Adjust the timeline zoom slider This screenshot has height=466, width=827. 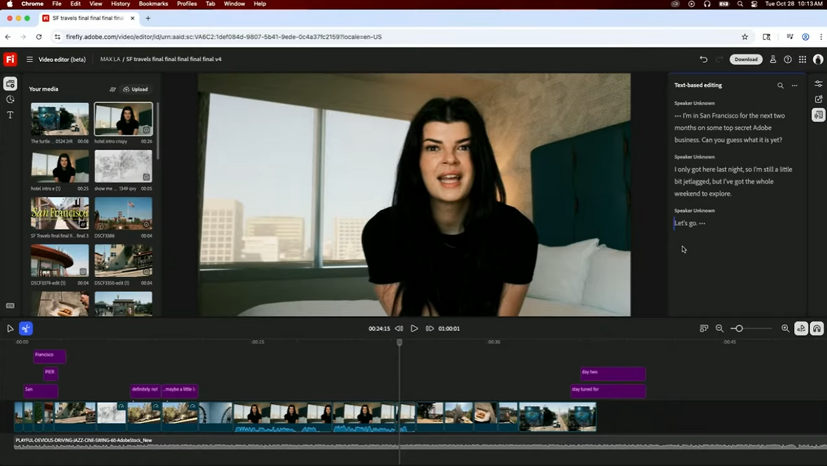coord(738,329)
